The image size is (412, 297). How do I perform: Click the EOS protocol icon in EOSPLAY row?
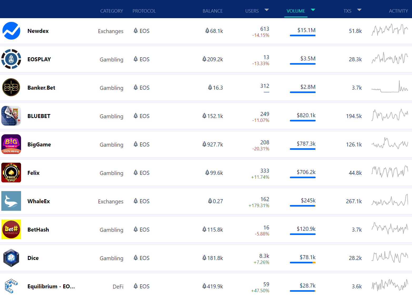coord(136,59)
